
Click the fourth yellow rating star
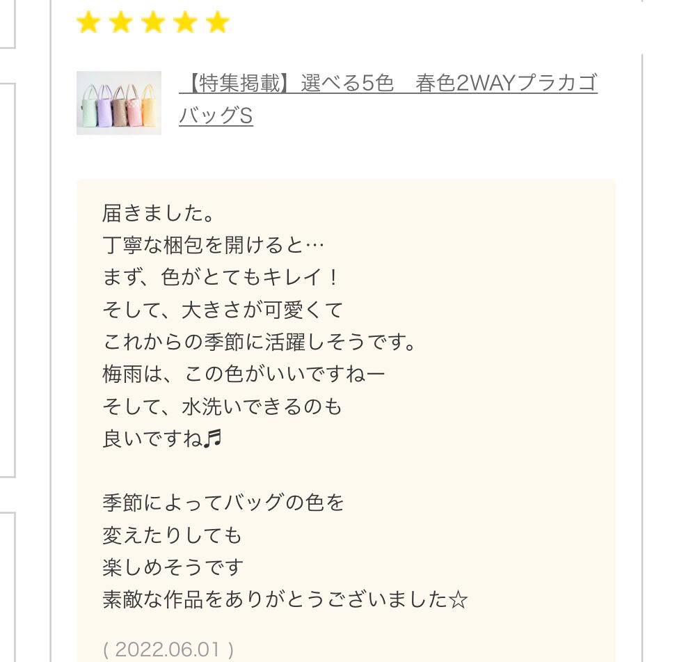tap(185, 22)
